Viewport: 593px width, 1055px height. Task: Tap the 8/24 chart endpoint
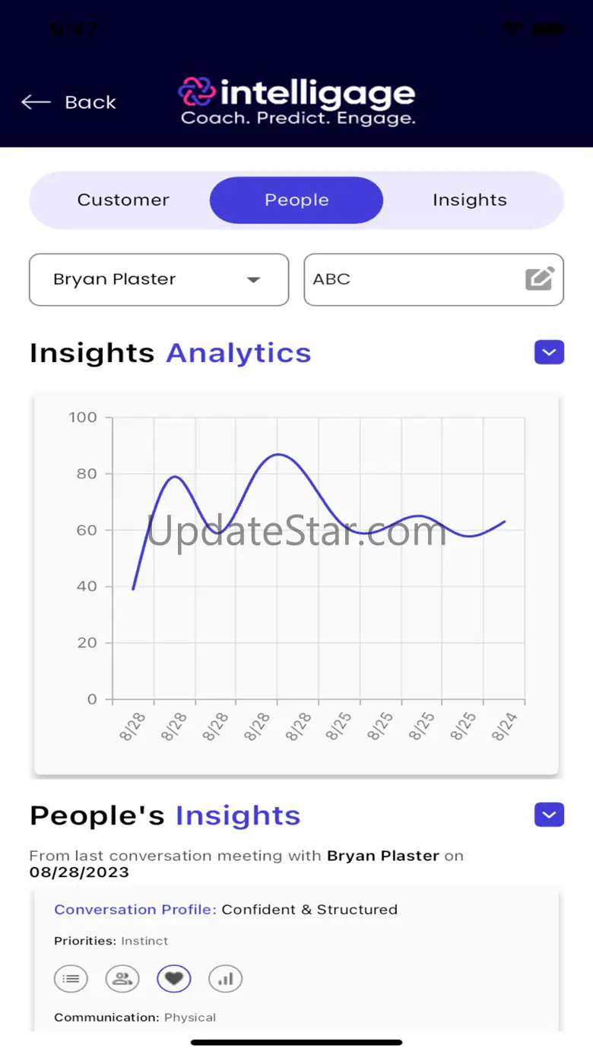click(x=505, y=521)
